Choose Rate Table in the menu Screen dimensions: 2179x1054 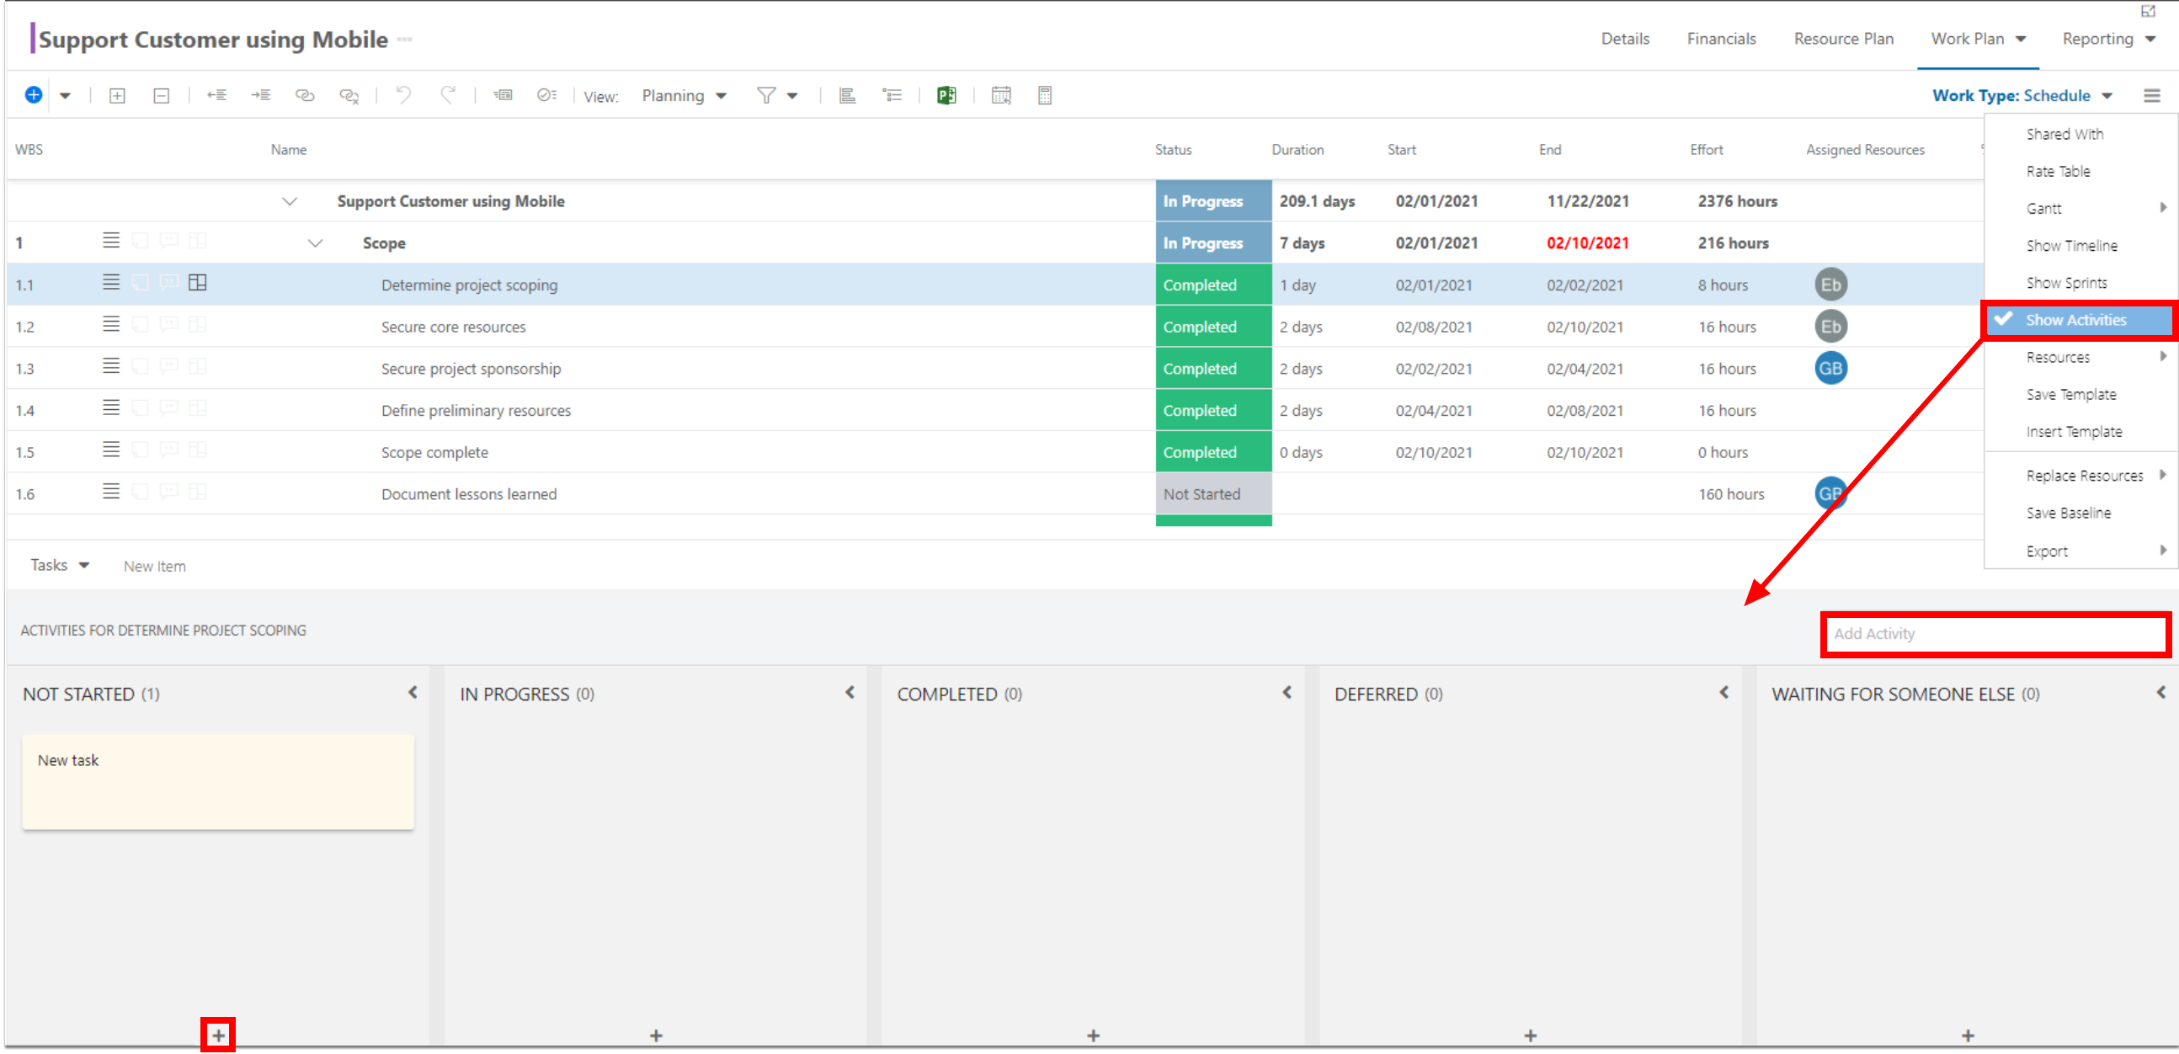tap(2057, 171)
